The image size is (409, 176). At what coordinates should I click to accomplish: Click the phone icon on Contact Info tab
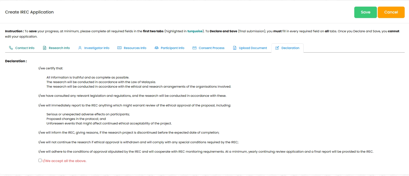(x=11, y=48)
